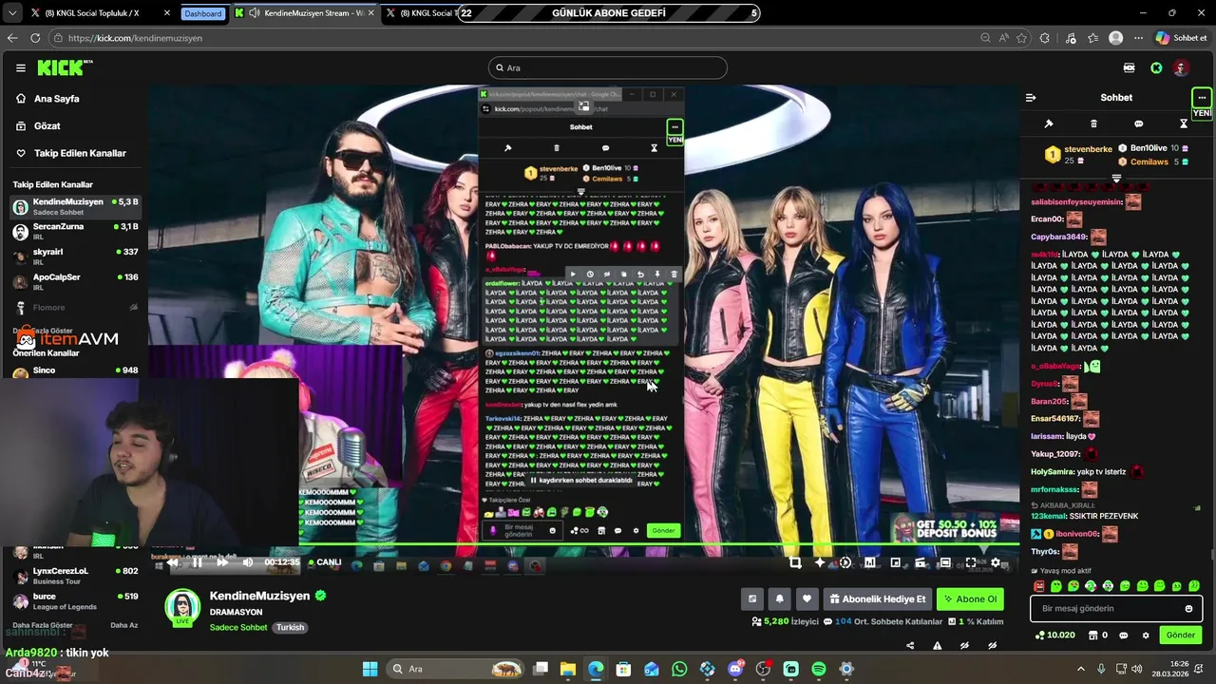
Task: Open ApoCalpSer channel in sidebar
Action: [74, 281]
